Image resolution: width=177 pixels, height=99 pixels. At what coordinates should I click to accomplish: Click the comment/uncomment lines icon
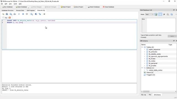click(x=44, y=14)
